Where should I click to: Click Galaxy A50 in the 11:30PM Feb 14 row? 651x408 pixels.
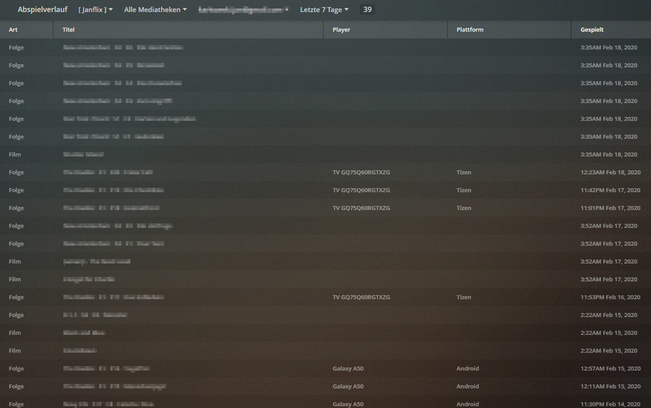(348, 404)
